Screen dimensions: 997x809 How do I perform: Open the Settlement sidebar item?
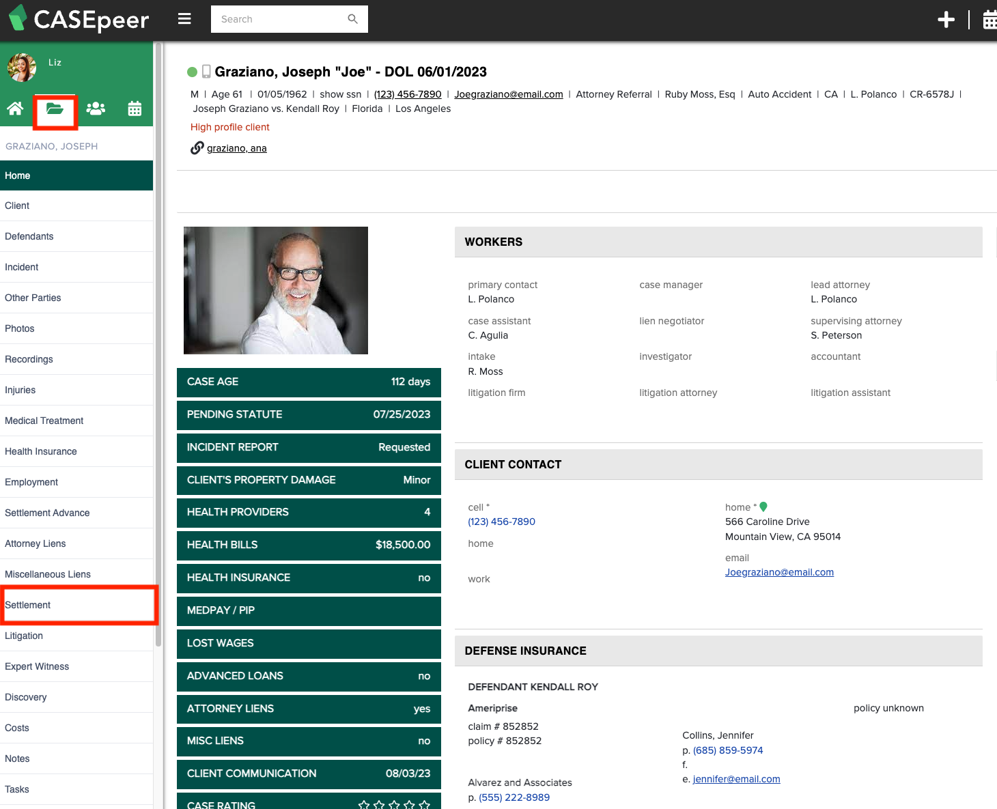[x=76, y=605]
